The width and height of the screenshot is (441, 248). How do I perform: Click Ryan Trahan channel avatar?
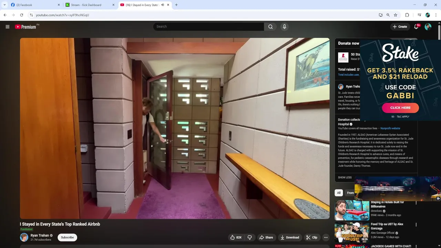pyautogui.click(x=24, y=237)
